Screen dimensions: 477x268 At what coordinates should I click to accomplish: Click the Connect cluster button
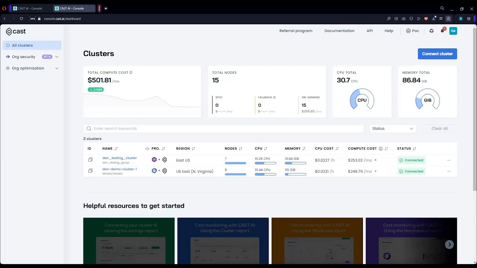(437, 54)
